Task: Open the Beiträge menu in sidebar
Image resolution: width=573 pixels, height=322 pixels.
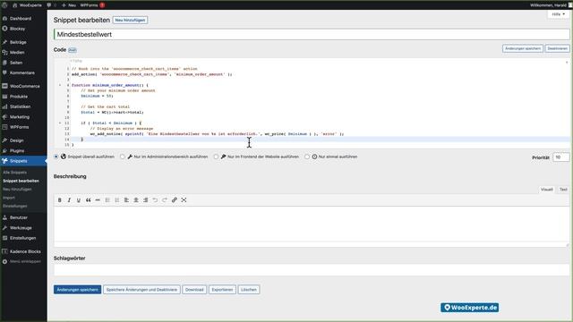Action: coord(23,42)
